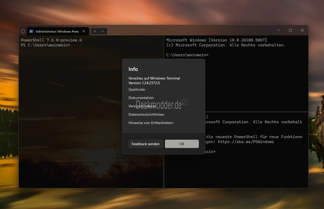Open Hinweise von Drittanbietern link
324x209 pixels.
pyautogui.click(x=151, y=123)
